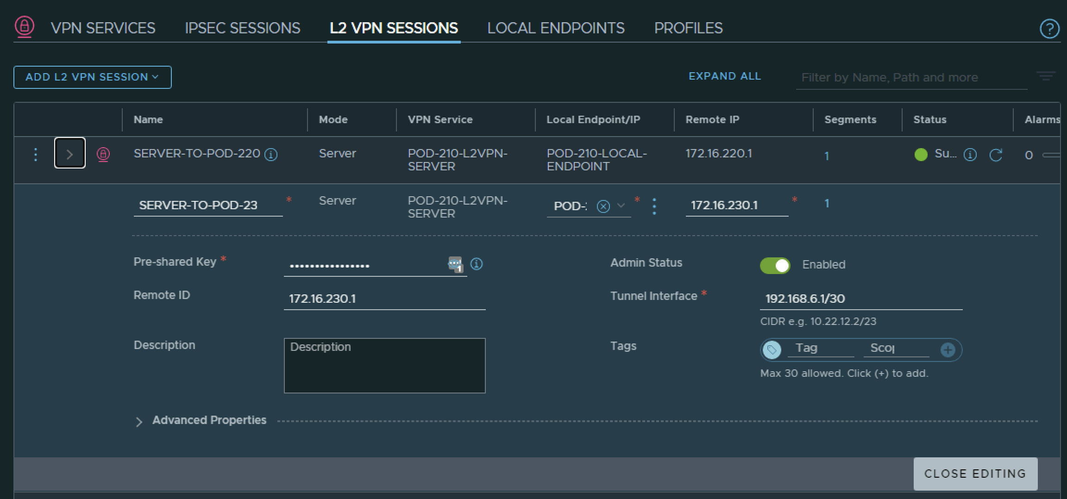
Task: Focus the Tunnel Interface input field
Action: (x=860, y=299)
